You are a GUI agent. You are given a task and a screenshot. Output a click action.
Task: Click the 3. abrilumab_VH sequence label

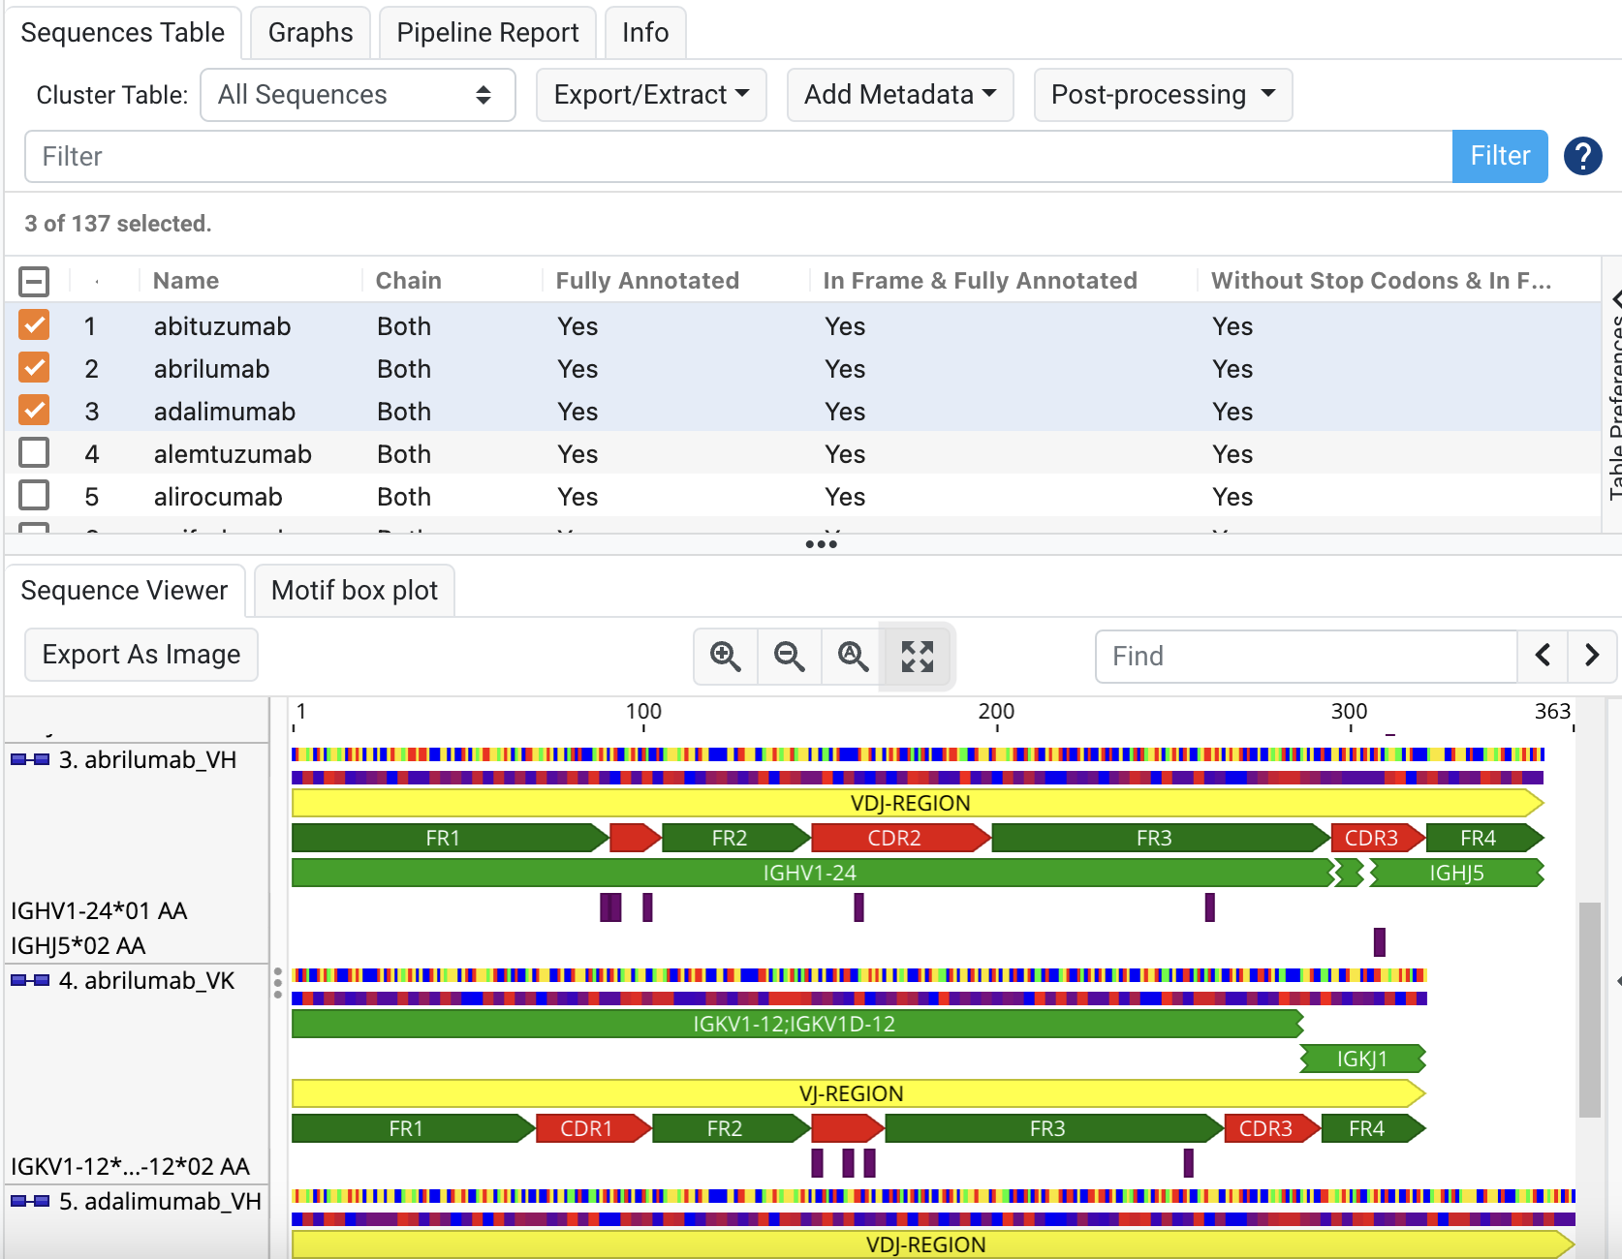[x=147, y=759]
